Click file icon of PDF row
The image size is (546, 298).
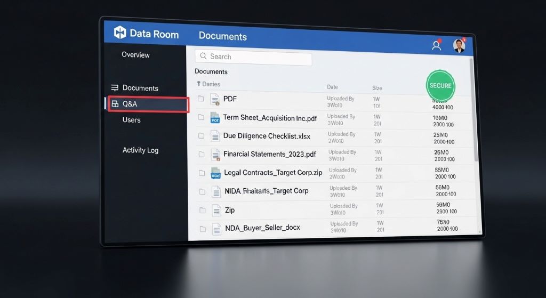click(x=215, y=99)
